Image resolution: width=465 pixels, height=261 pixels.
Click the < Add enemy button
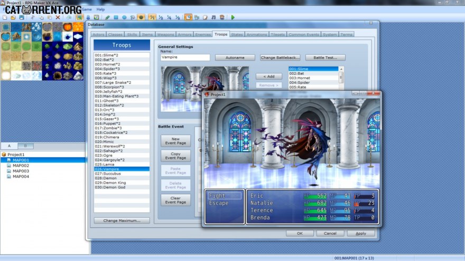pos(269,76)
